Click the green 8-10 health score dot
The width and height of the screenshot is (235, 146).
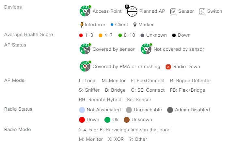pyautogui.click(x=120, y=35)
